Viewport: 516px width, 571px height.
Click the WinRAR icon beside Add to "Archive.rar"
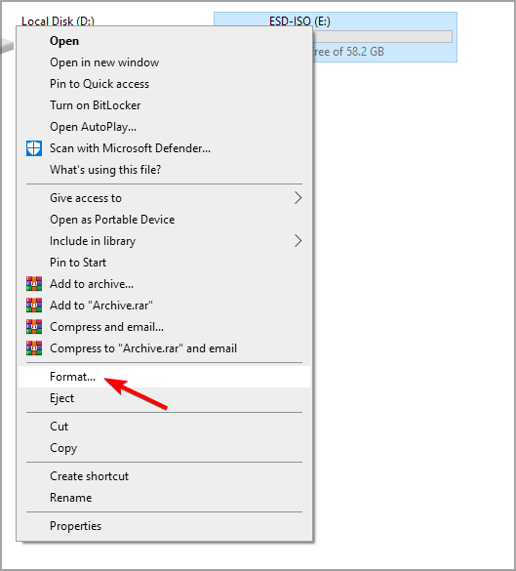(x=34, y=306)
